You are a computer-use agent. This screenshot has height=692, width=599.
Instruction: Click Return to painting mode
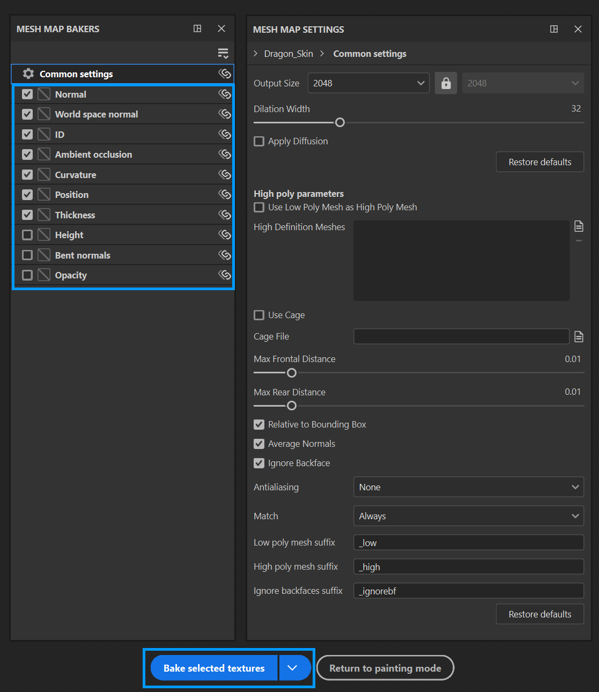(385, 668)
